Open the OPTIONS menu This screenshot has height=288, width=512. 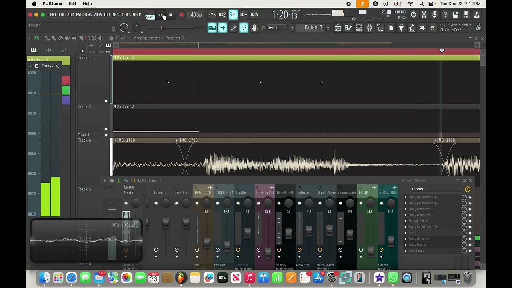pos(111,15)
